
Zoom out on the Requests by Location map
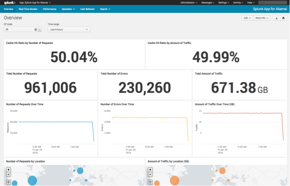tap(8, 175)
